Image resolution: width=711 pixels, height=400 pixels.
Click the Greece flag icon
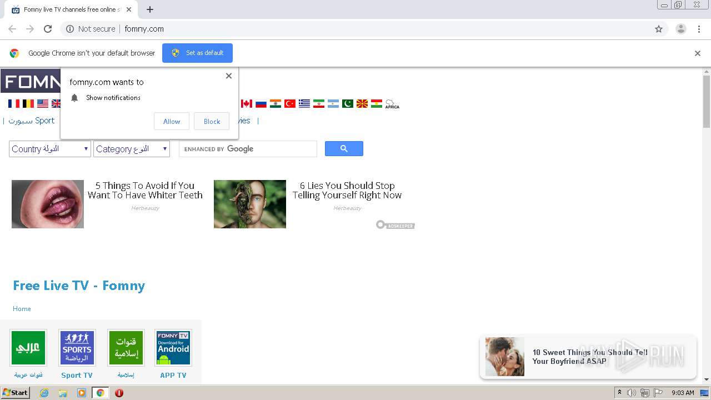304,103
